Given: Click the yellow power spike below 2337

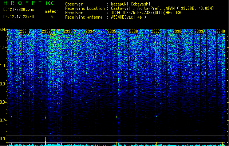Looking at the screenshot, I should [156, 144].
